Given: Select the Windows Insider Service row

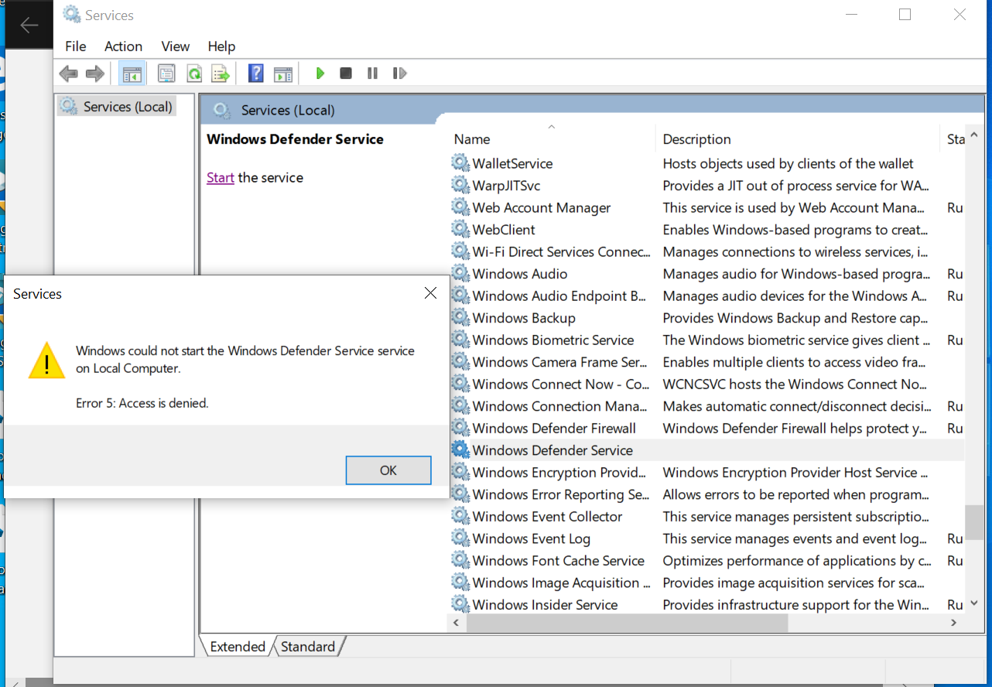Looking at the screenshot, I should (706, 605).
